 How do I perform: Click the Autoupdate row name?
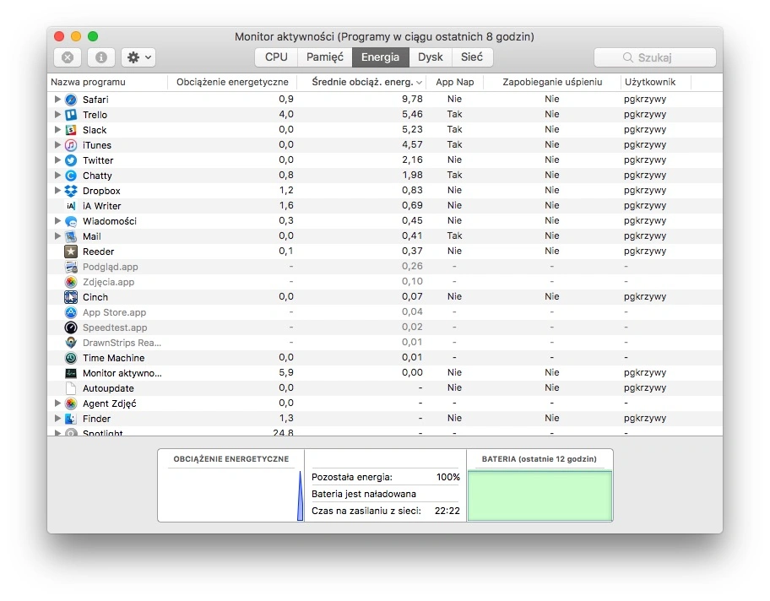[x=108, y=388]
